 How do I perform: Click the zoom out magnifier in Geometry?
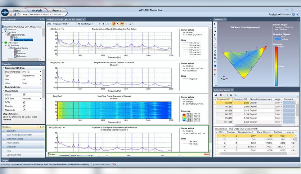[x=215, y=55]
